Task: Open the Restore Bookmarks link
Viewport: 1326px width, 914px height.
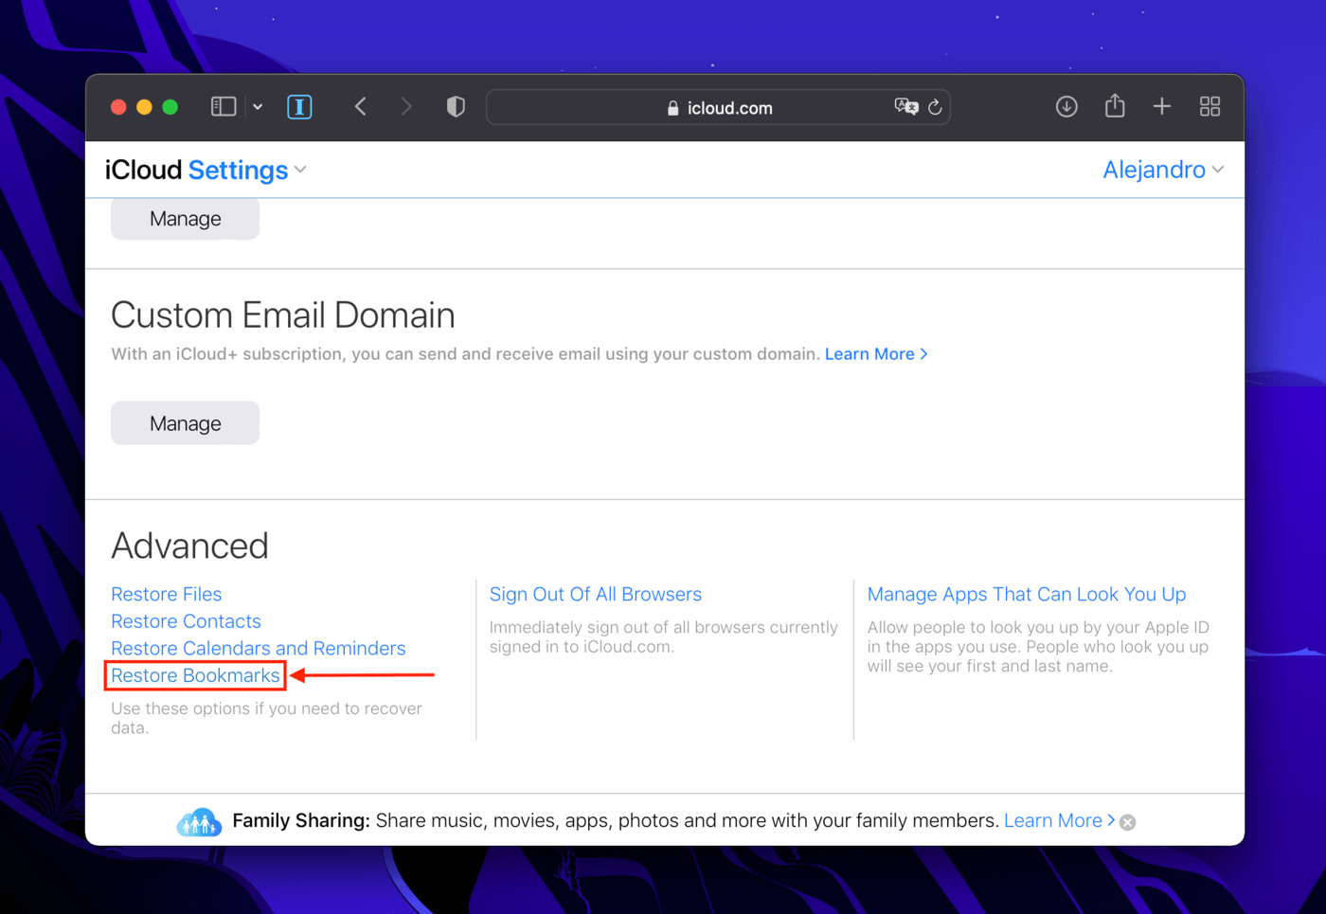Action: pyautogui.click(x=195, y=675)
